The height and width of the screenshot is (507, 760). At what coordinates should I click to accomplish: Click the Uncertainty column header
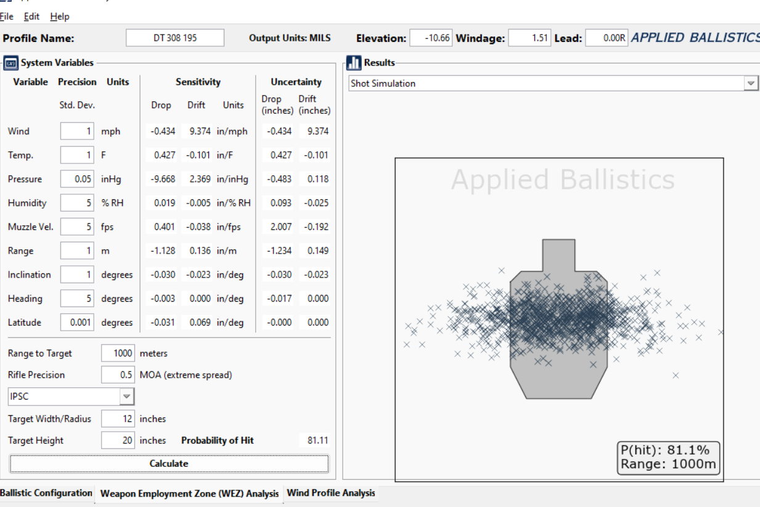(x=296, y=82)
